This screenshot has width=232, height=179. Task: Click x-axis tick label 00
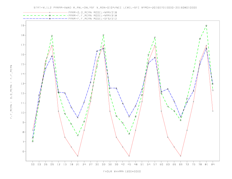[x=33, y=164]
